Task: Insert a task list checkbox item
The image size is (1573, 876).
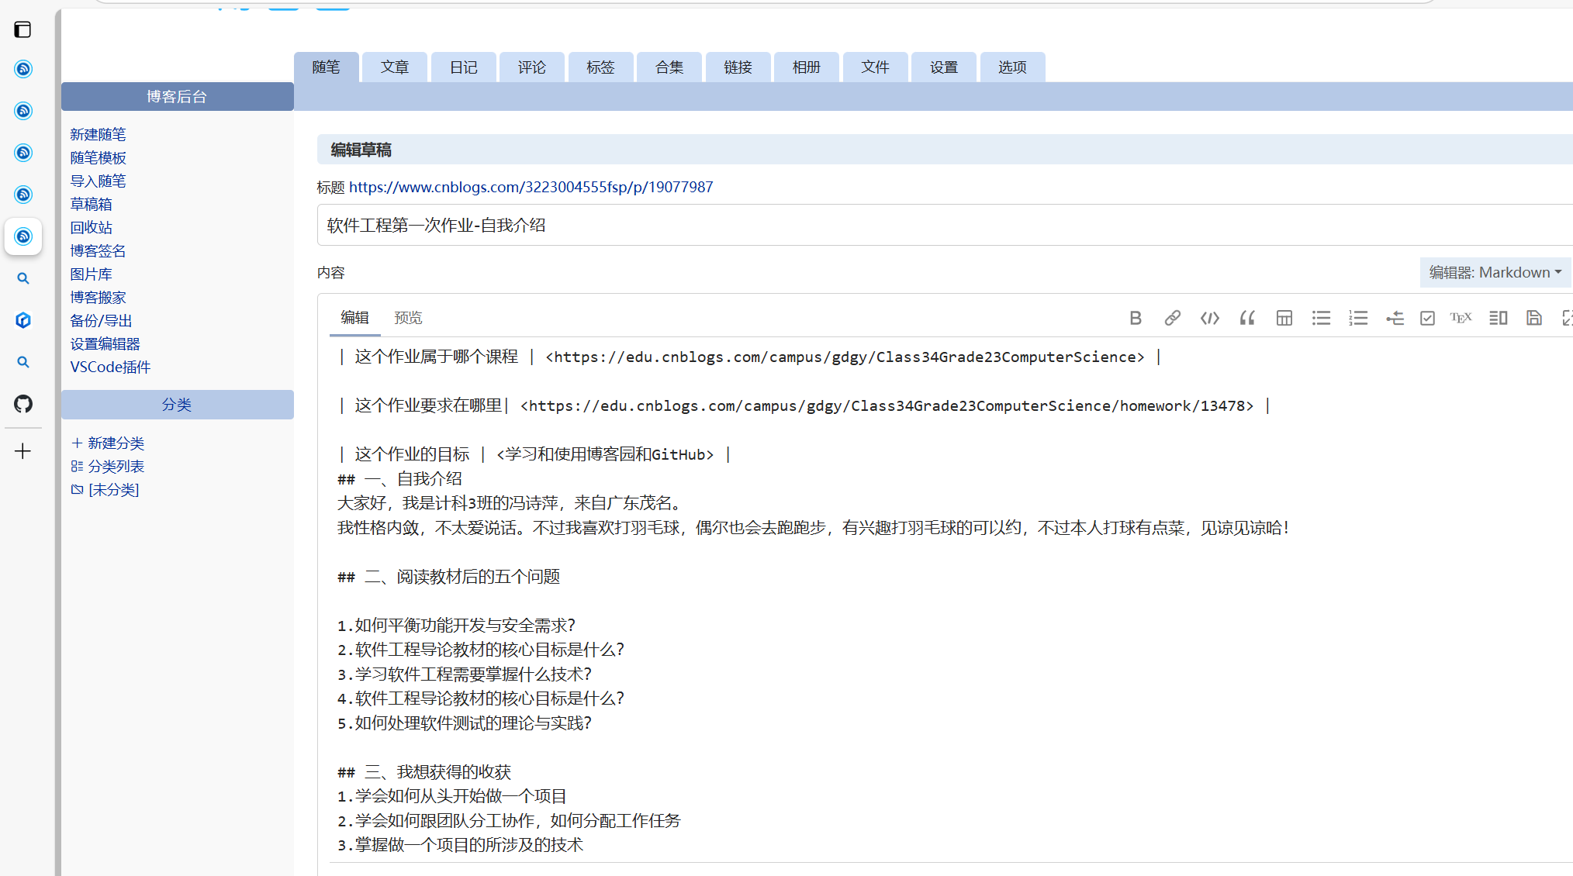Action: (x=1427, y=318)
